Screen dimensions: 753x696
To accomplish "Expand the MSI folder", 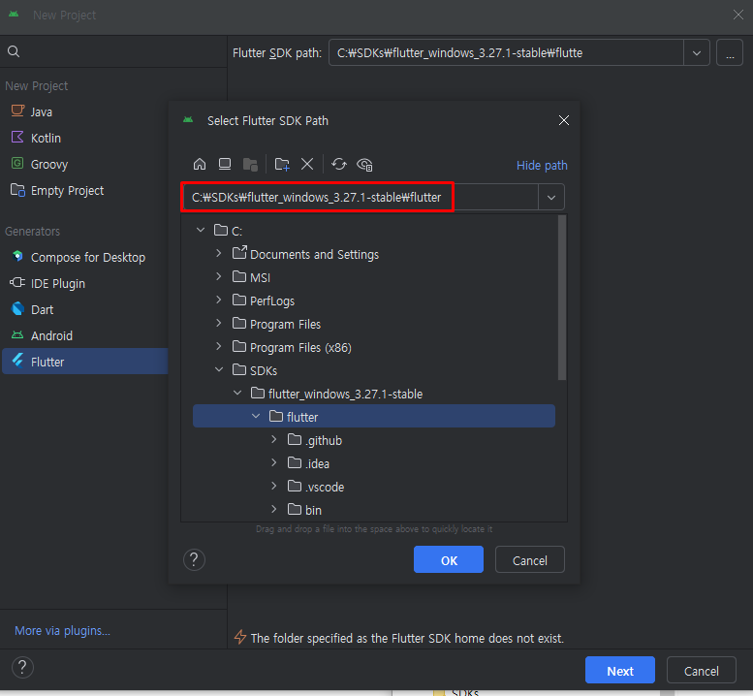I will pyautogui.click(x=219, y=276).
